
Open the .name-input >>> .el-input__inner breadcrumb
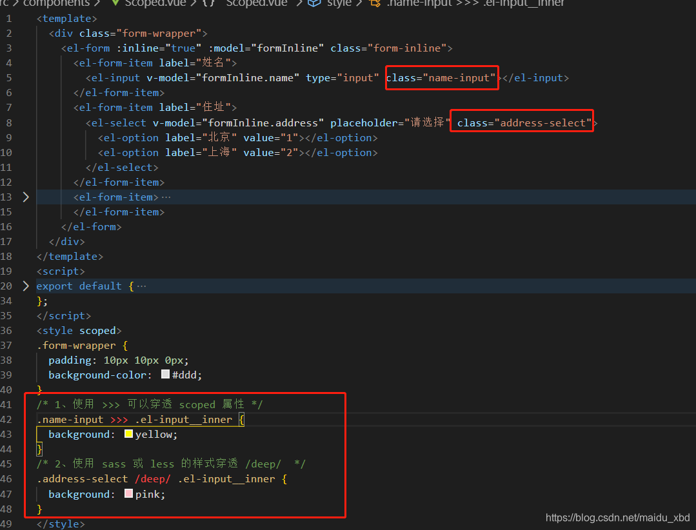click(475, 3)
